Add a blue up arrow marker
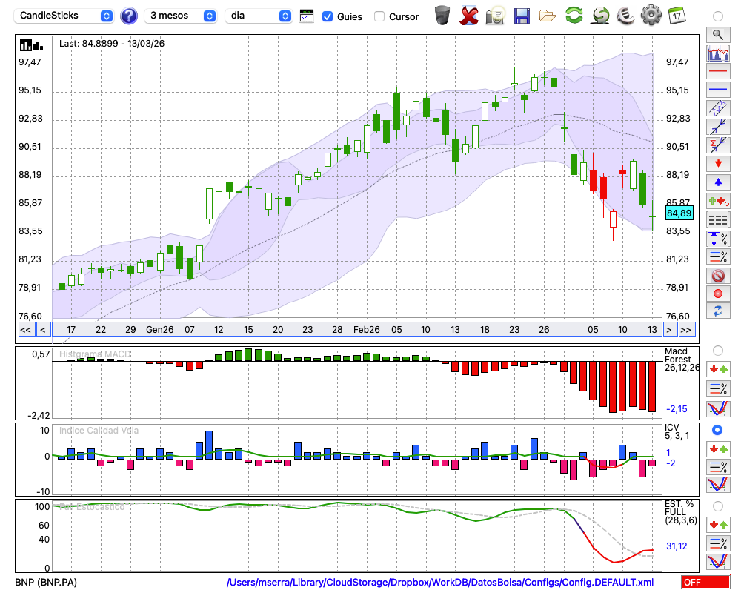Image resolution: width=741 pixels, height=593 pixels. (x=718, y=182)
